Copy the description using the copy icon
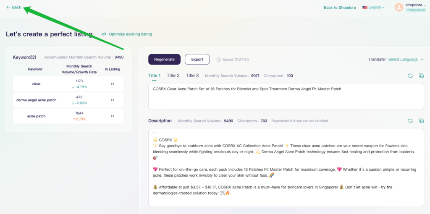The width and height of the screenshot is (430, 214). 421,121
